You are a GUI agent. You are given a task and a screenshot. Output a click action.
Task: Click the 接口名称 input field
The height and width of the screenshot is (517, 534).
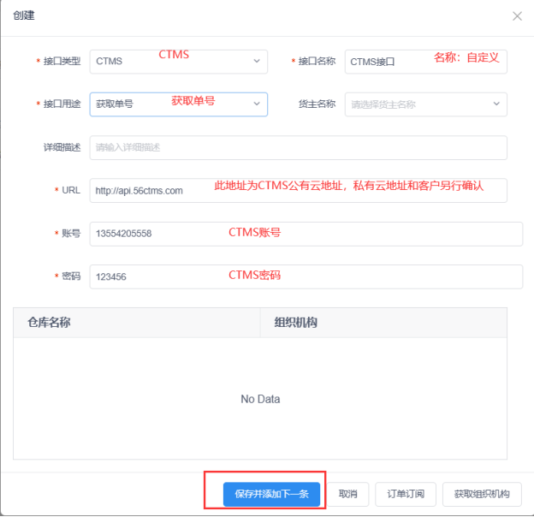pyautogui.click(x=425, y=62)
